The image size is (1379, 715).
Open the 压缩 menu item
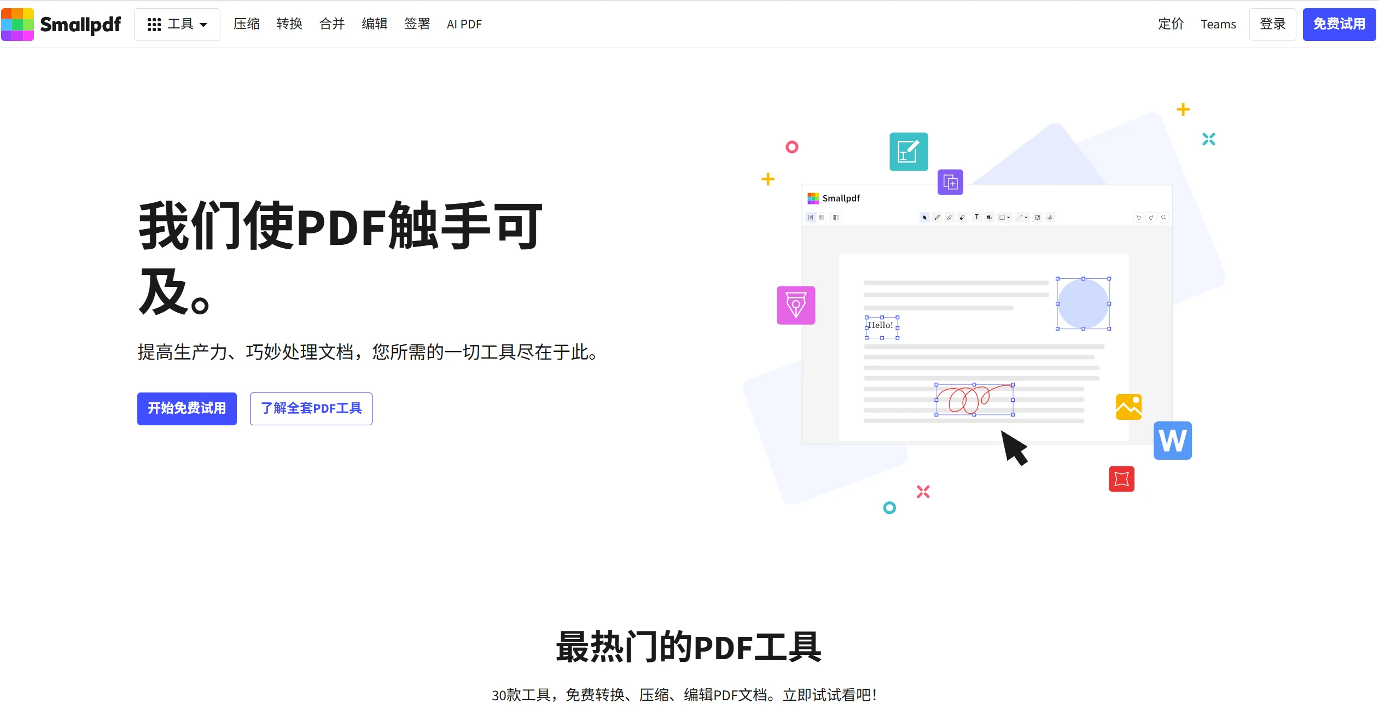[247, 24]
